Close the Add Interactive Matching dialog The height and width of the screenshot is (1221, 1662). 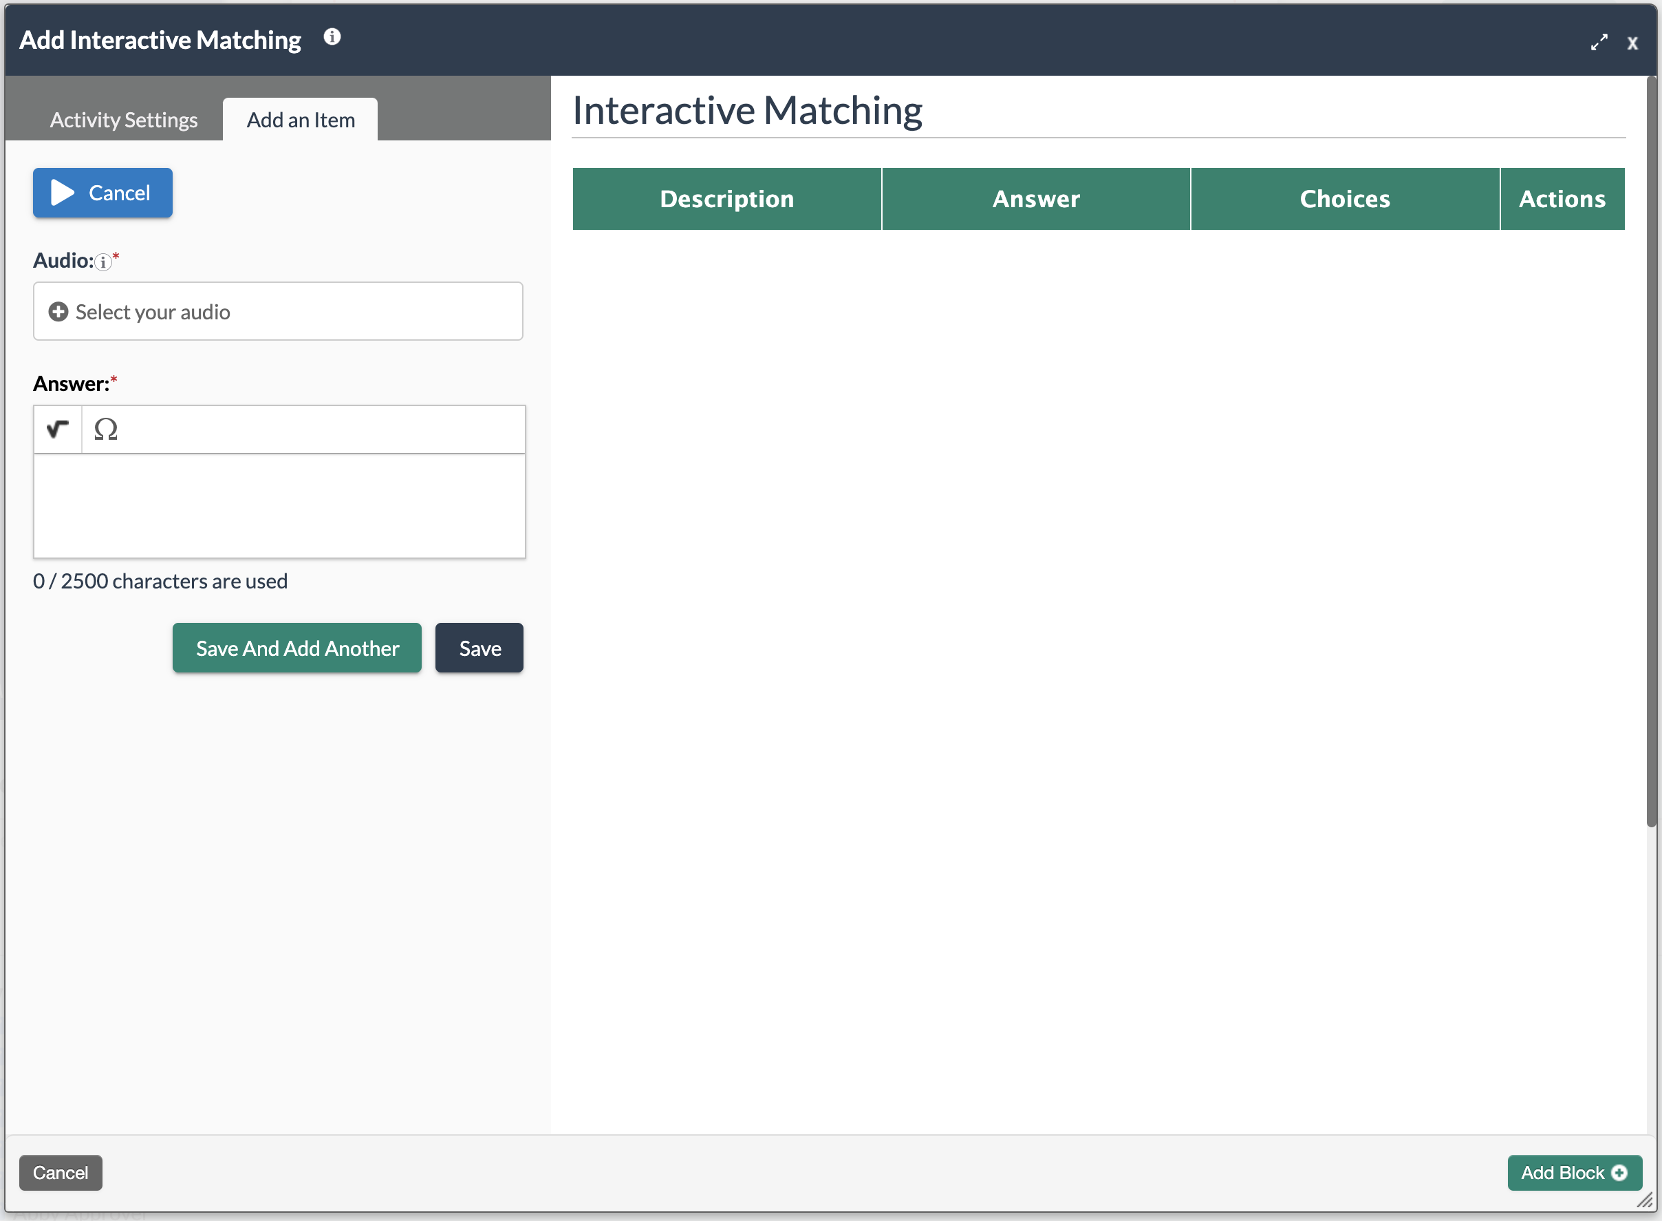1632,43
